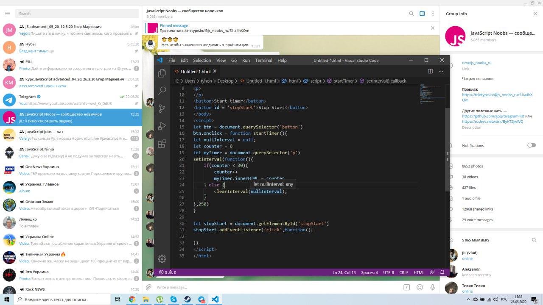The height and width of the screenshot is (305, 543).
Task: Record a voice message in Telegram
Action: 433,287
